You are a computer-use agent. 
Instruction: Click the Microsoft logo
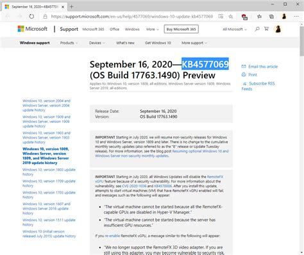pyautogui.click(x=32, y=29)
